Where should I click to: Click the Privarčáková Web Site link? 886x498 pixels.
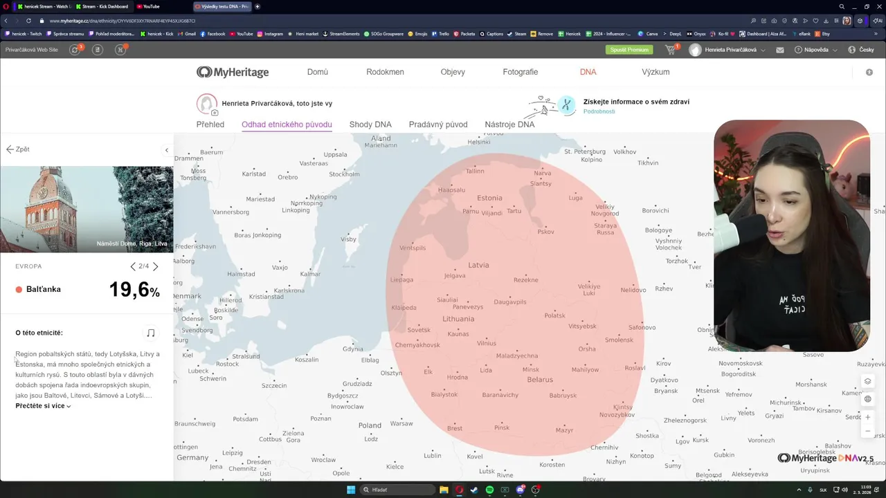click(x=32, y=50)
